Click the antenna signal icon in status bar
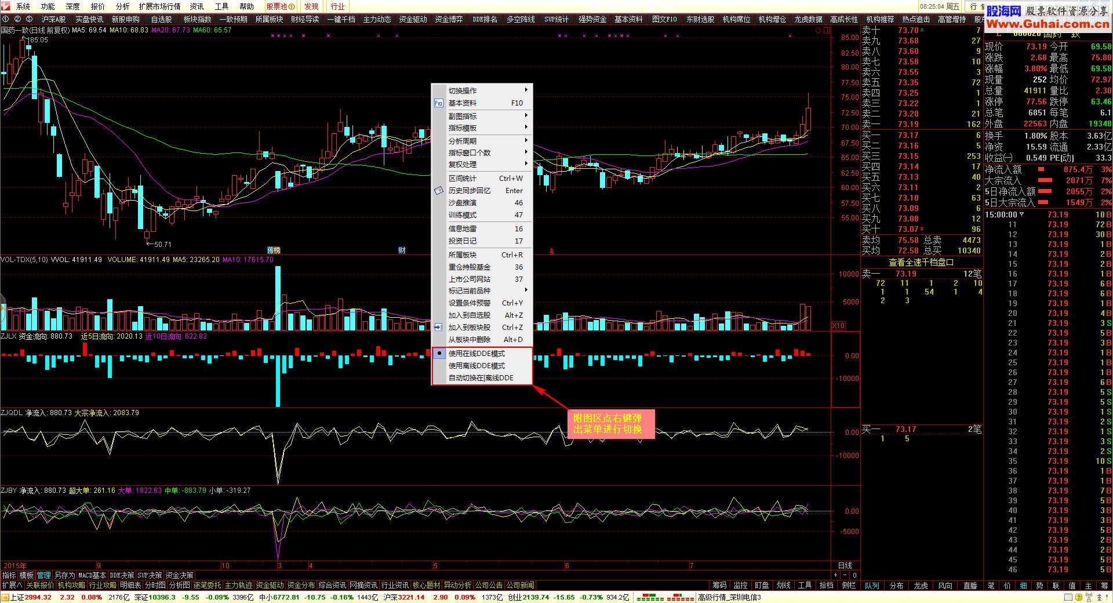 coord(1089,597)
